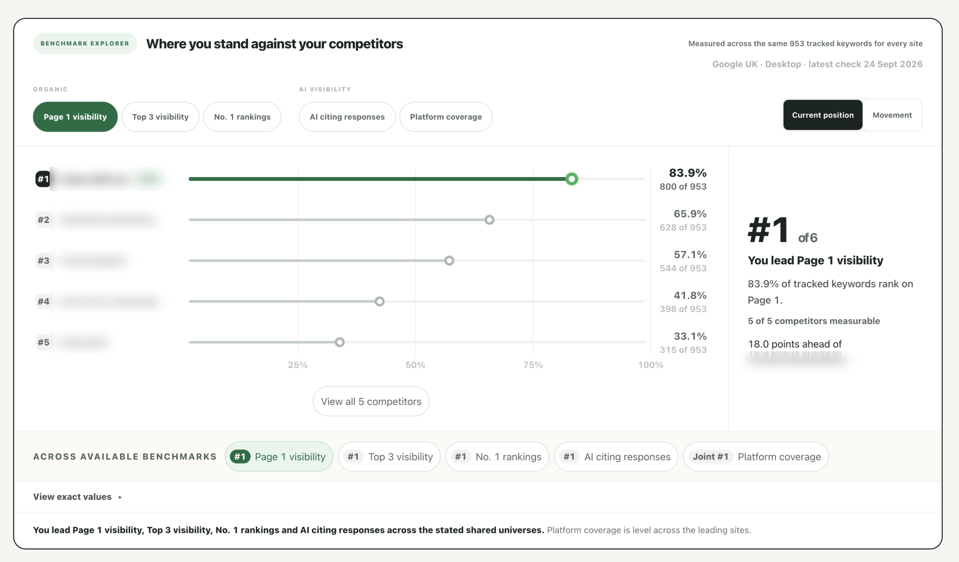Click the 100% axis label
Image resolution: width=959 pixels, height=562 pixels.
click(x=650, y=365)
